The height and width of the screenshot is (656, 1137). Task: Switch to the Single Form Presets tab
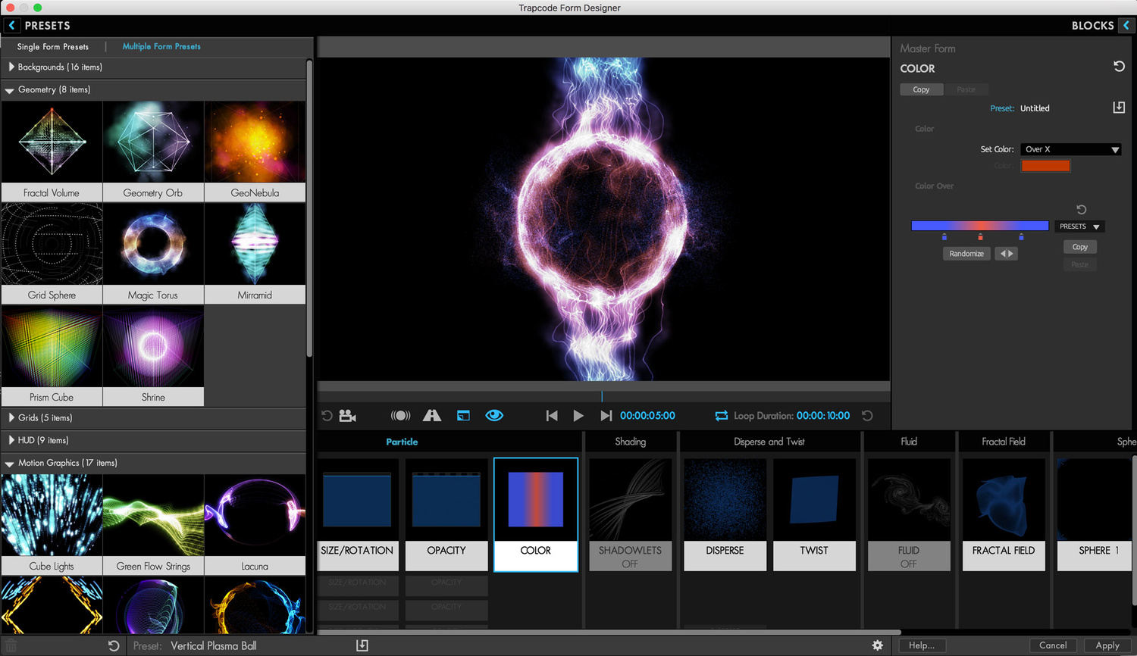coord(53,47)
